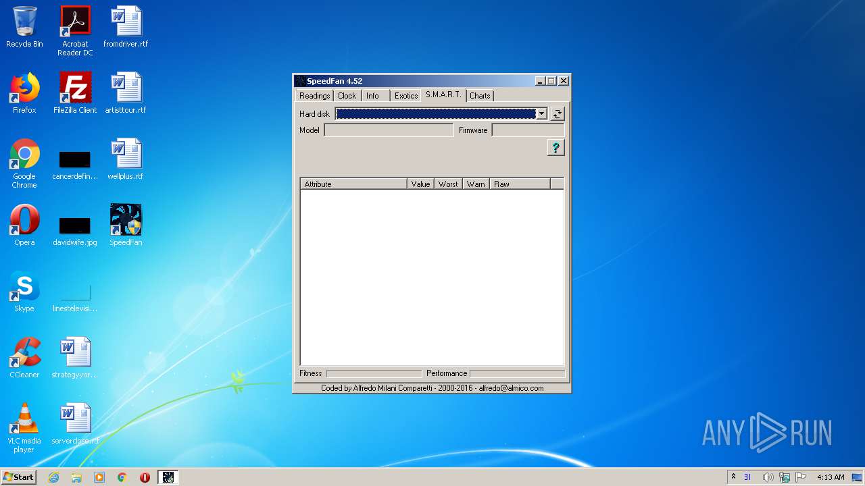Click the Fitness progress bar

[374, 373]
